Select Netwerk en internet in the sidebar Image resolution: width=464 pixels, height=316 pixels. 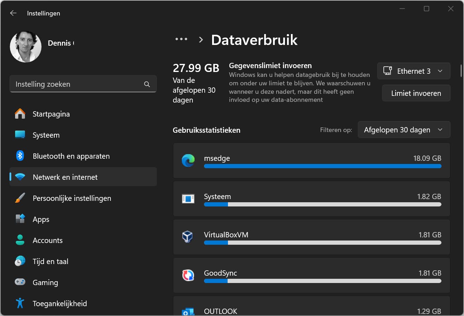(65, 177)
